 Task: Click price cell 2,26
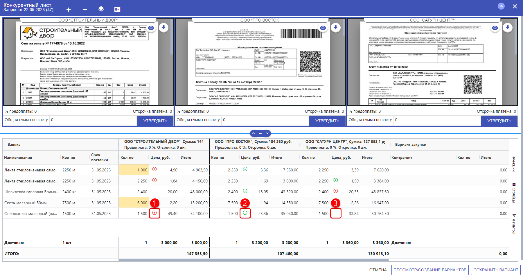click(x=355, y=203)
